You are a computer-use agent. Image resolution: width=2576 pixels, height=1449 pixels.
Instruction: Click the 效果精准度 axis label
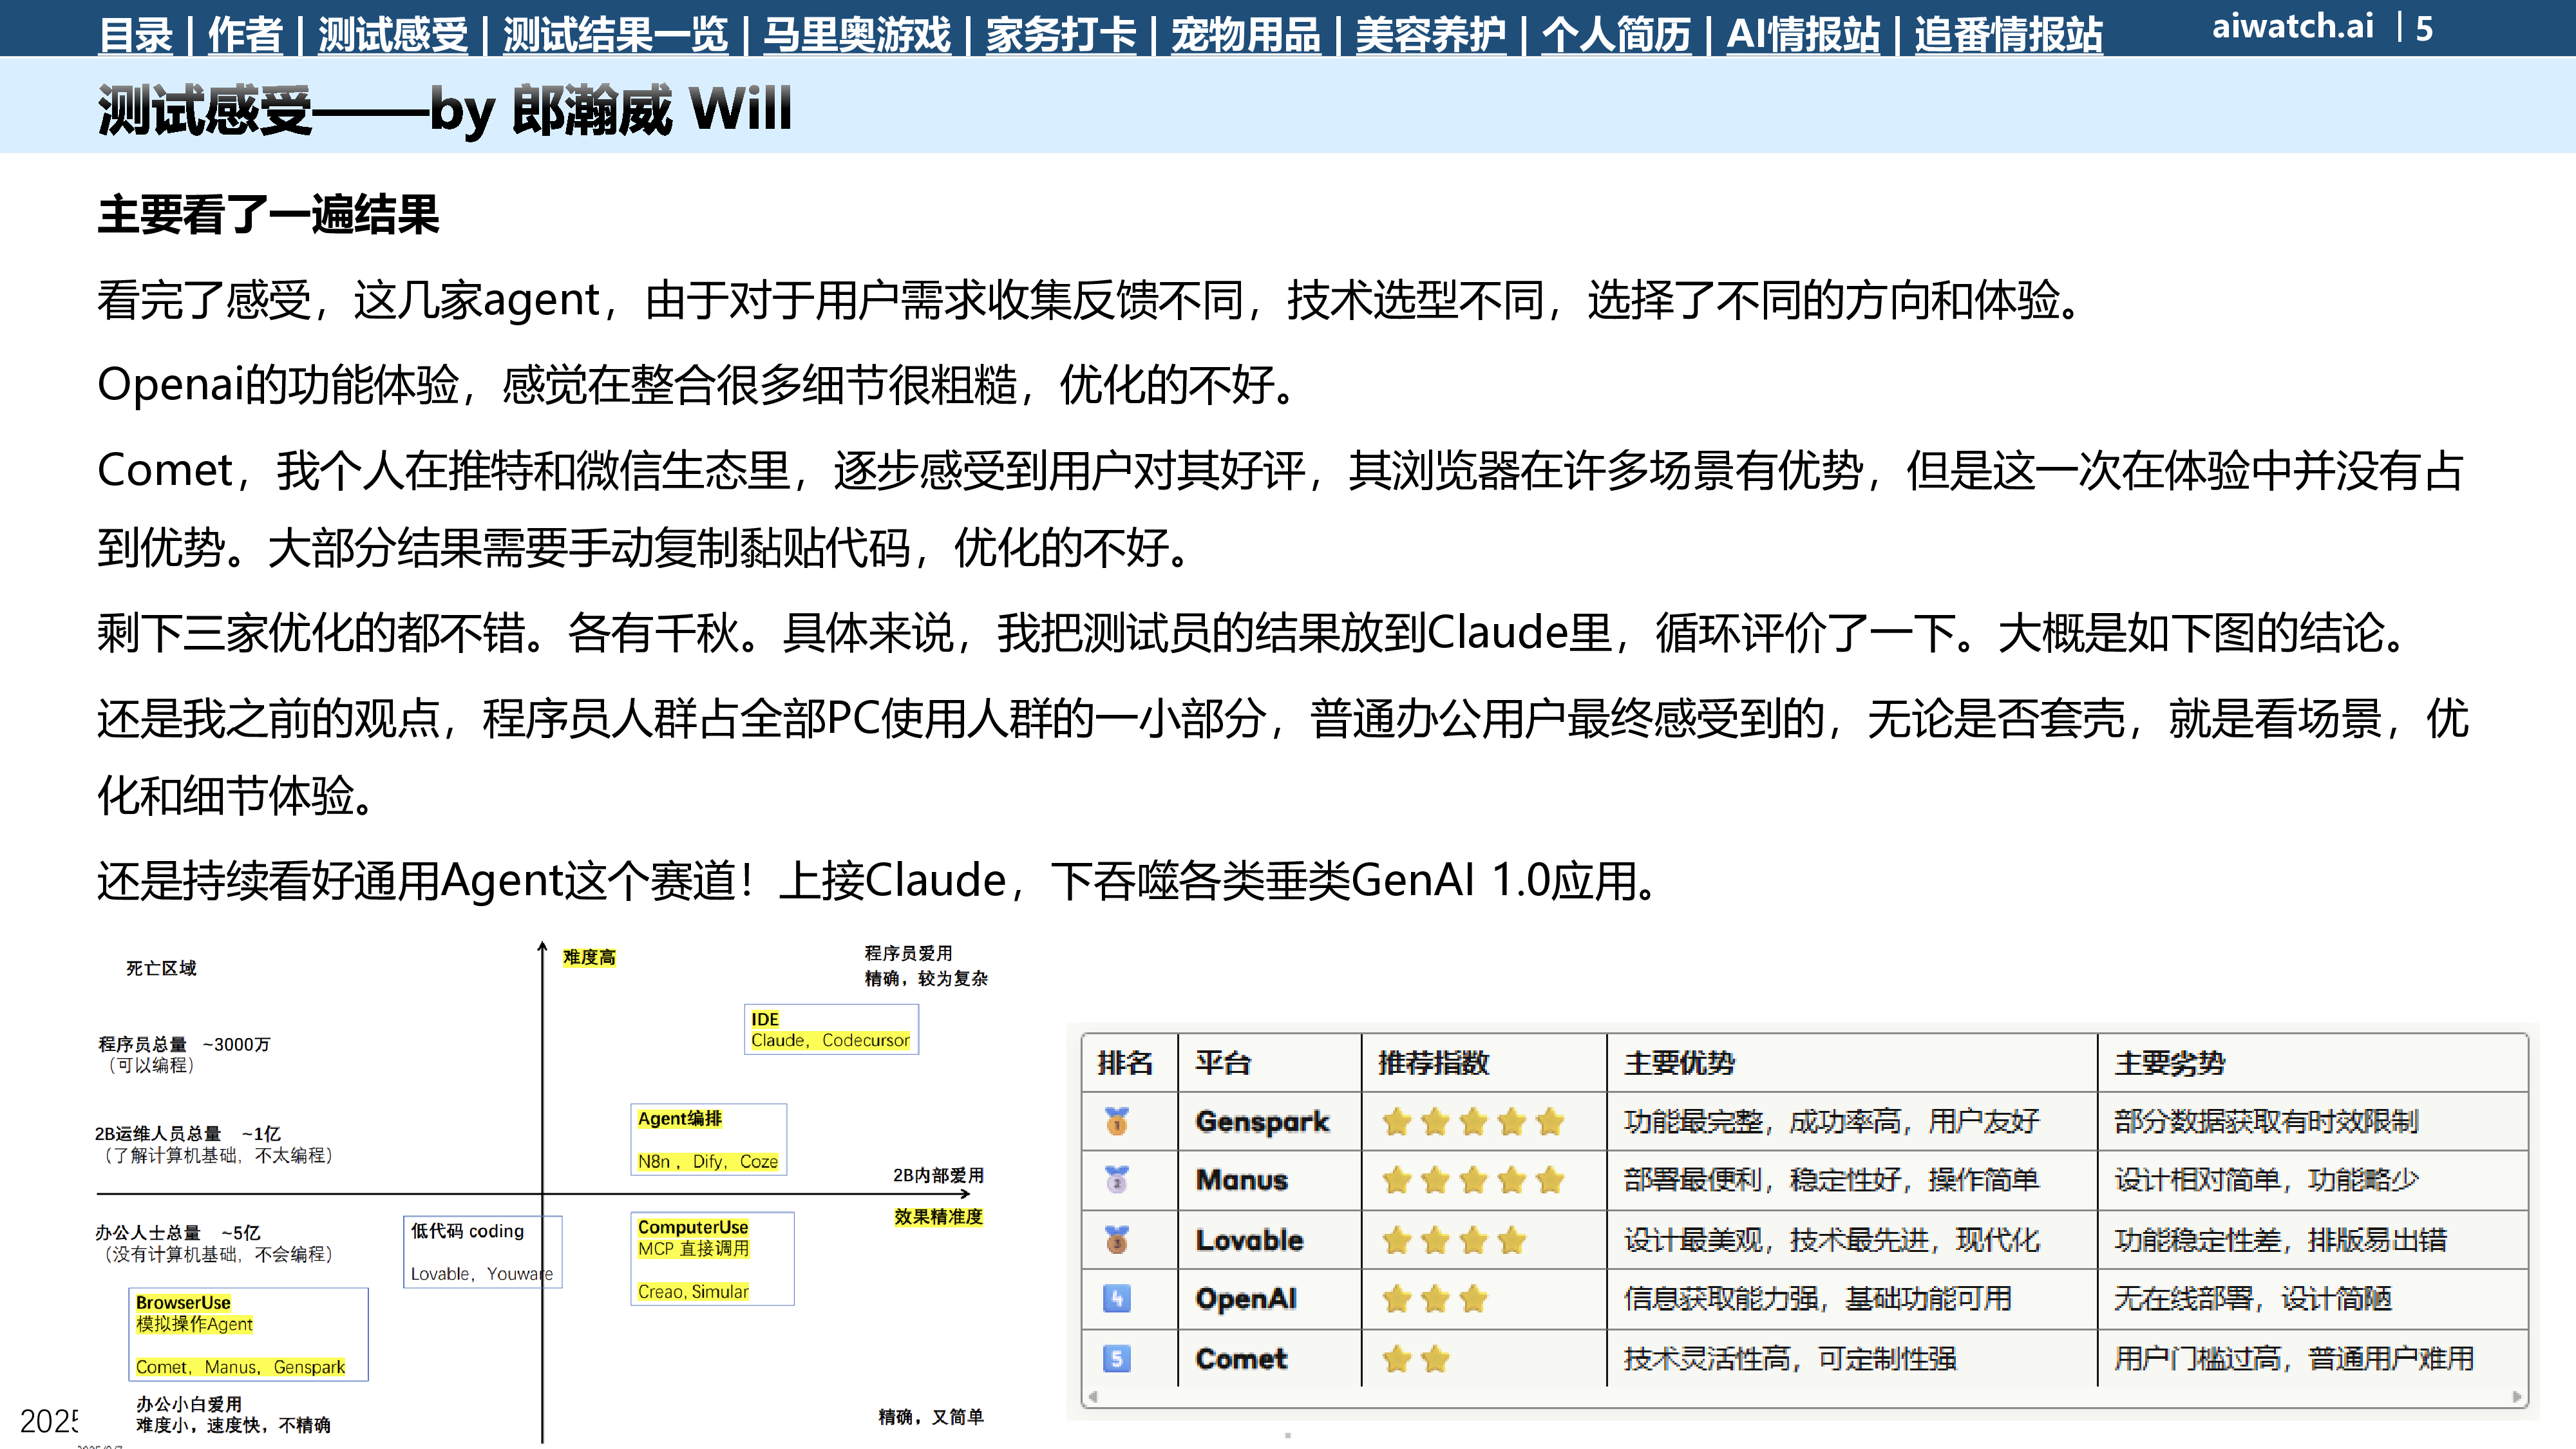938,1217
